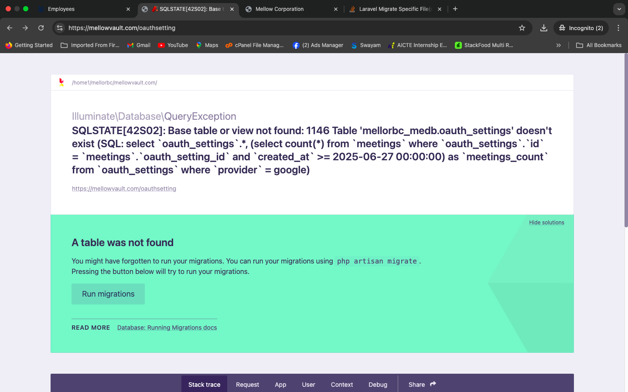Select the Stack trace tab
628x392 pixels.
(204, 384)
